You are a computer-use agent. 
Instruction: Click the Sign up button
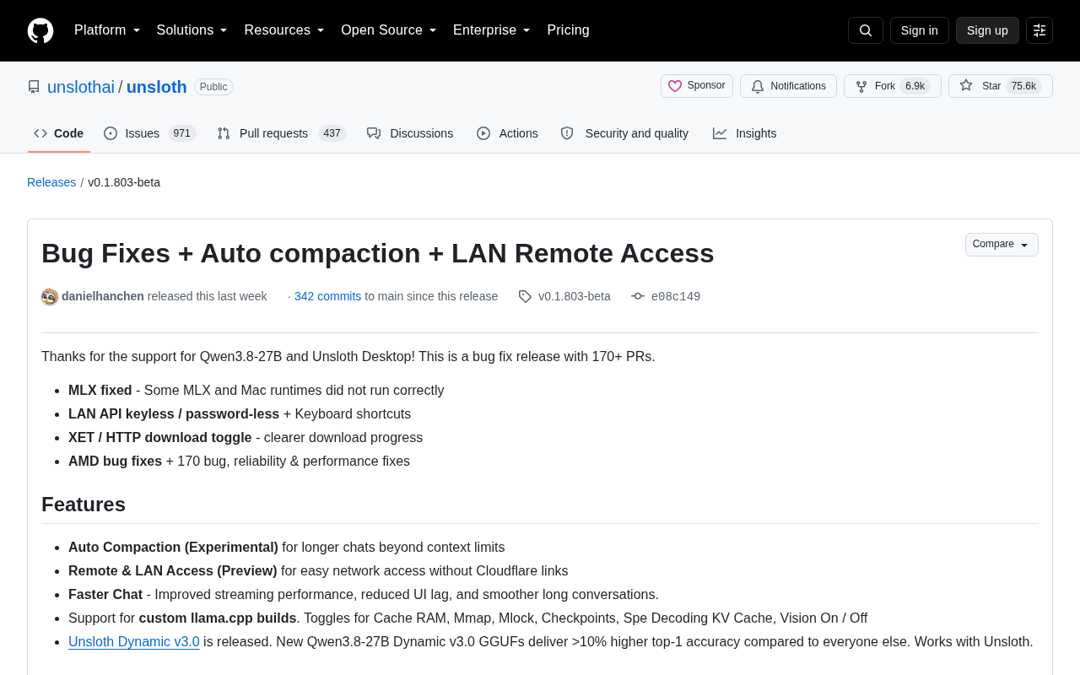pyautogui.click(x=987, y=30)
